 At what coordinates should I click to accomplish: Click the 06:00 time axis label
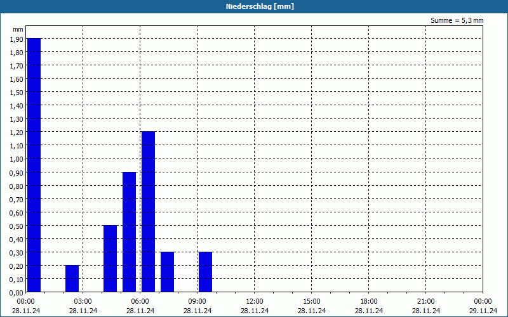pos(140,302)
